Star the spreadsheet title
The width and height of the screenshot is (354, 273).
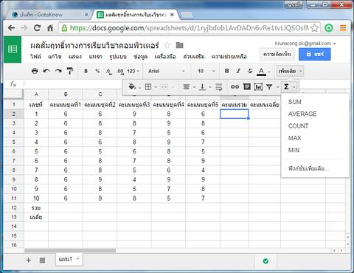click(x=167, y=45)
